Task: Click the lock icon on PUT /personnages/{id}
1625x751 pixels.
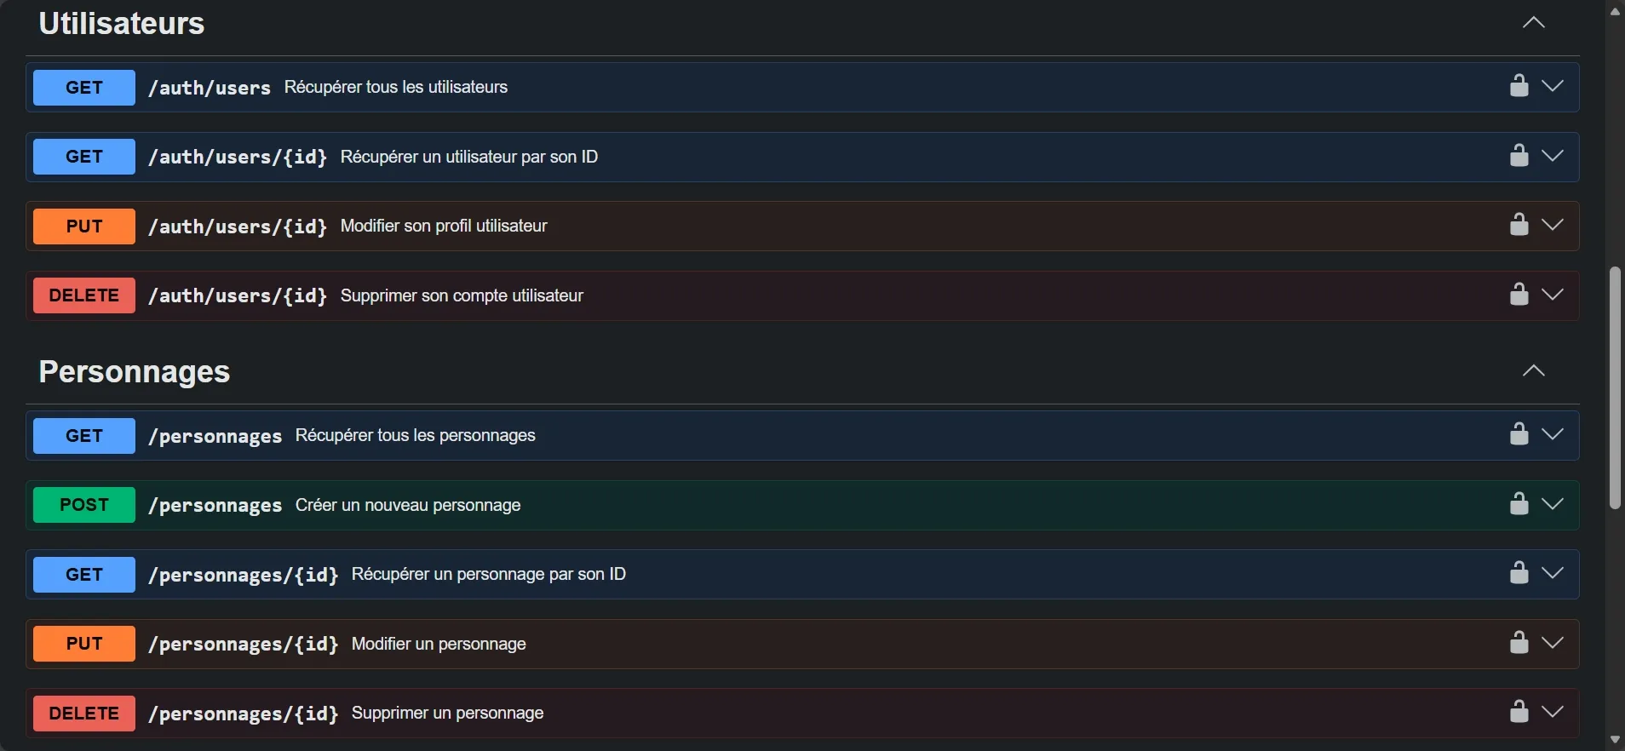Action: tap(1519, 643)
